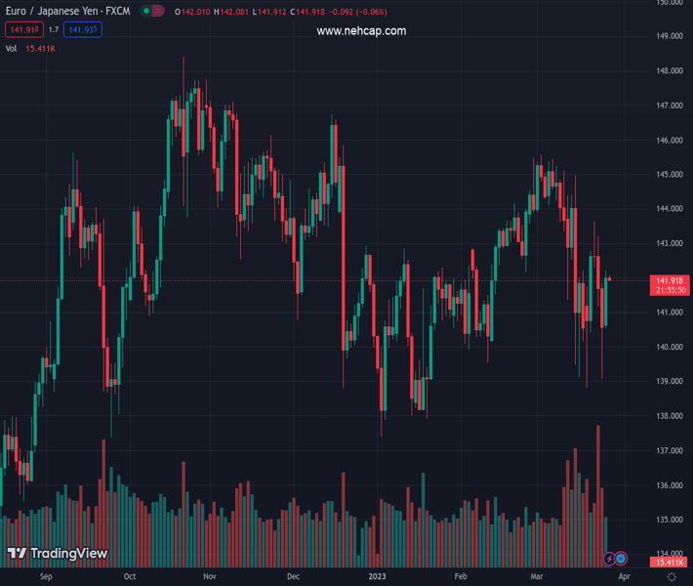This screenshot has width=693, height=586.
Task: Click the 148.000 level on price scale
Action: pyautogui.click(x=669, y=71)
